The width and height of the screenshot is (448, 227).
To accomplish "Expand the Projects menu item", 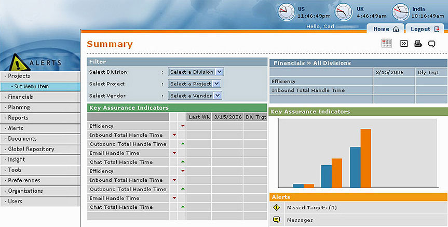I will [x=19, y=76].
